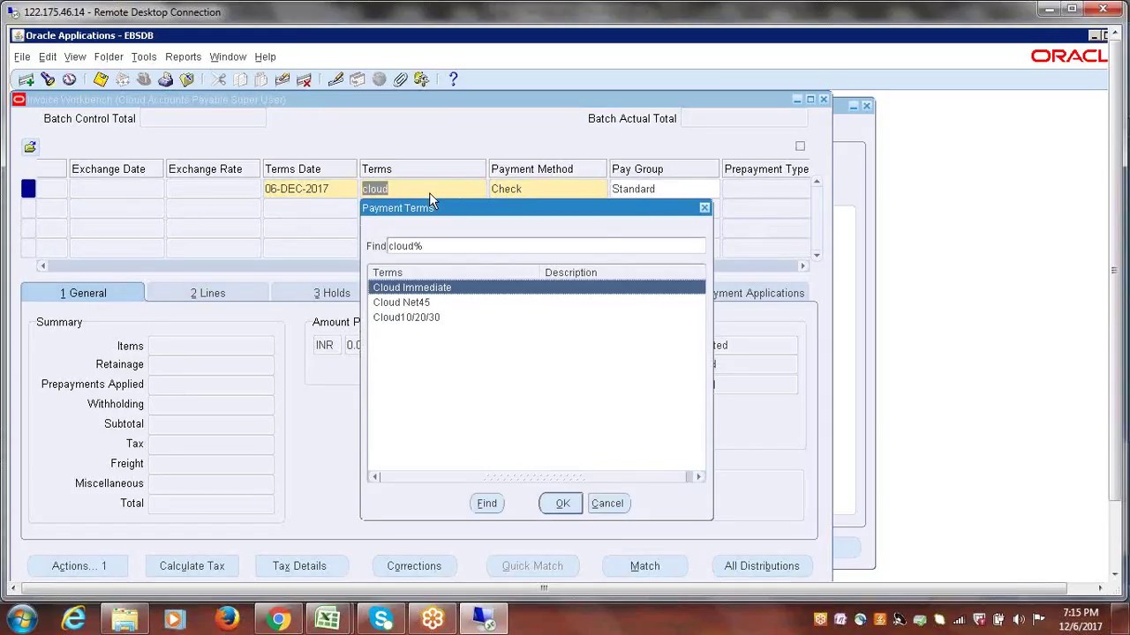This screenshot has width=1130, height=635.
Task: Select Cloud10/20/30 in the terms list
Action: coord(537,317)
